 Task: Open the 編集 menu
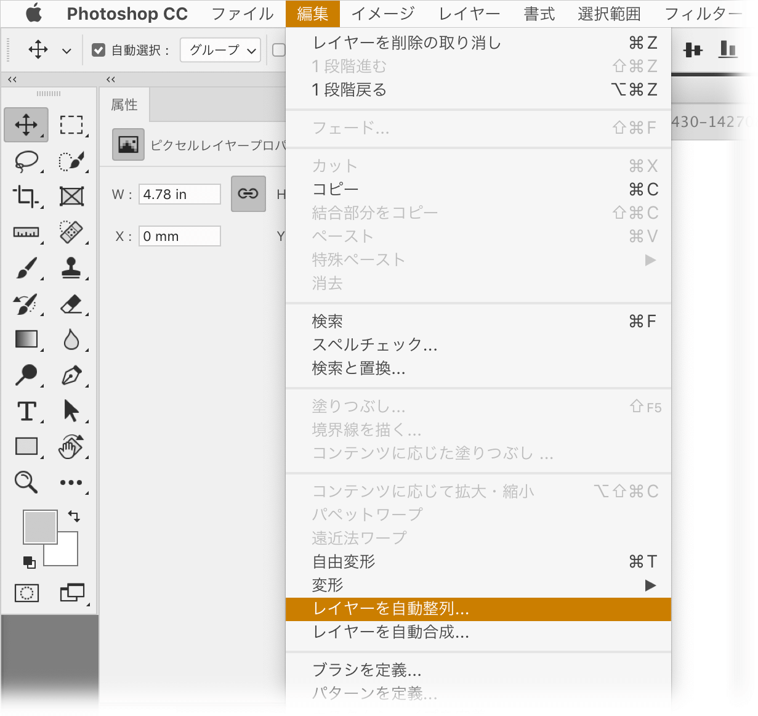(313, 14)
